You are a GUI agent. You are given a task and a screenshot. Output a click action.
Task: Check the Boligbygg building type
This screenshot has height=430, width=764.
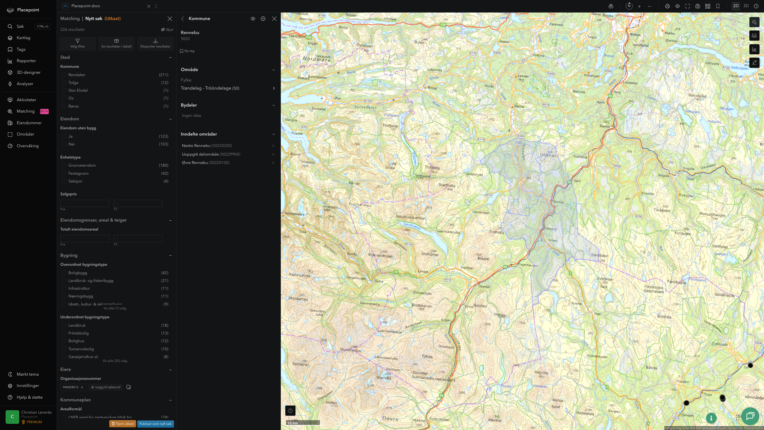64,273
